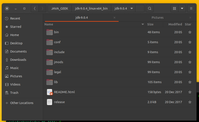Click the 105 items size cell
The image size is (199, 122).
(154, 82)
